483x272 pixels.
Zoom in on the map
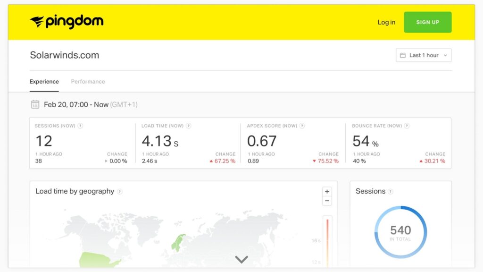(327, 192)
